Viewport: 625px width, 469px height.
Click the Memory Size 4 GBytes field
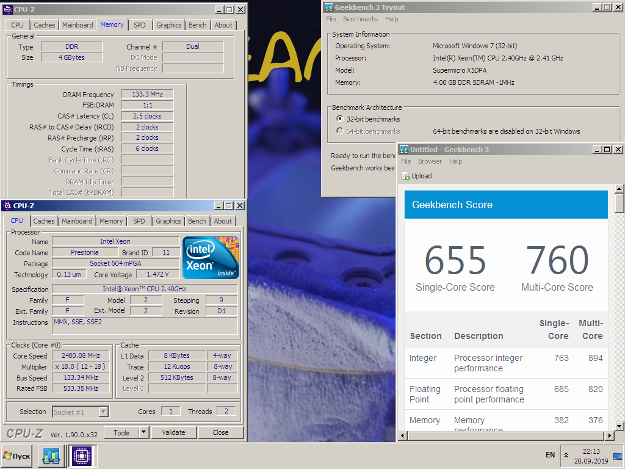point(72,57)
